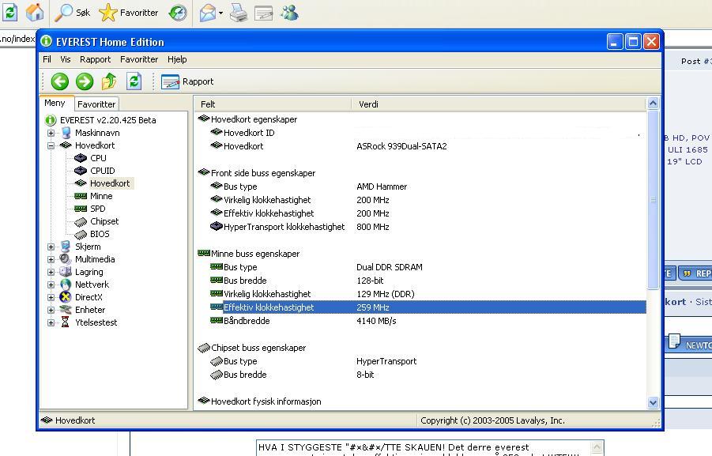Click the Nettverk globe icon
Viewport: 712px width, 456px height.
66,285
